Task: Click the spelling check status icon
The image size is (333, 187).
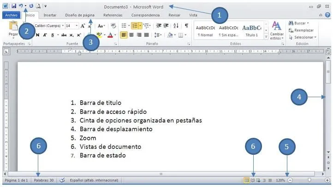Action: 62,180
